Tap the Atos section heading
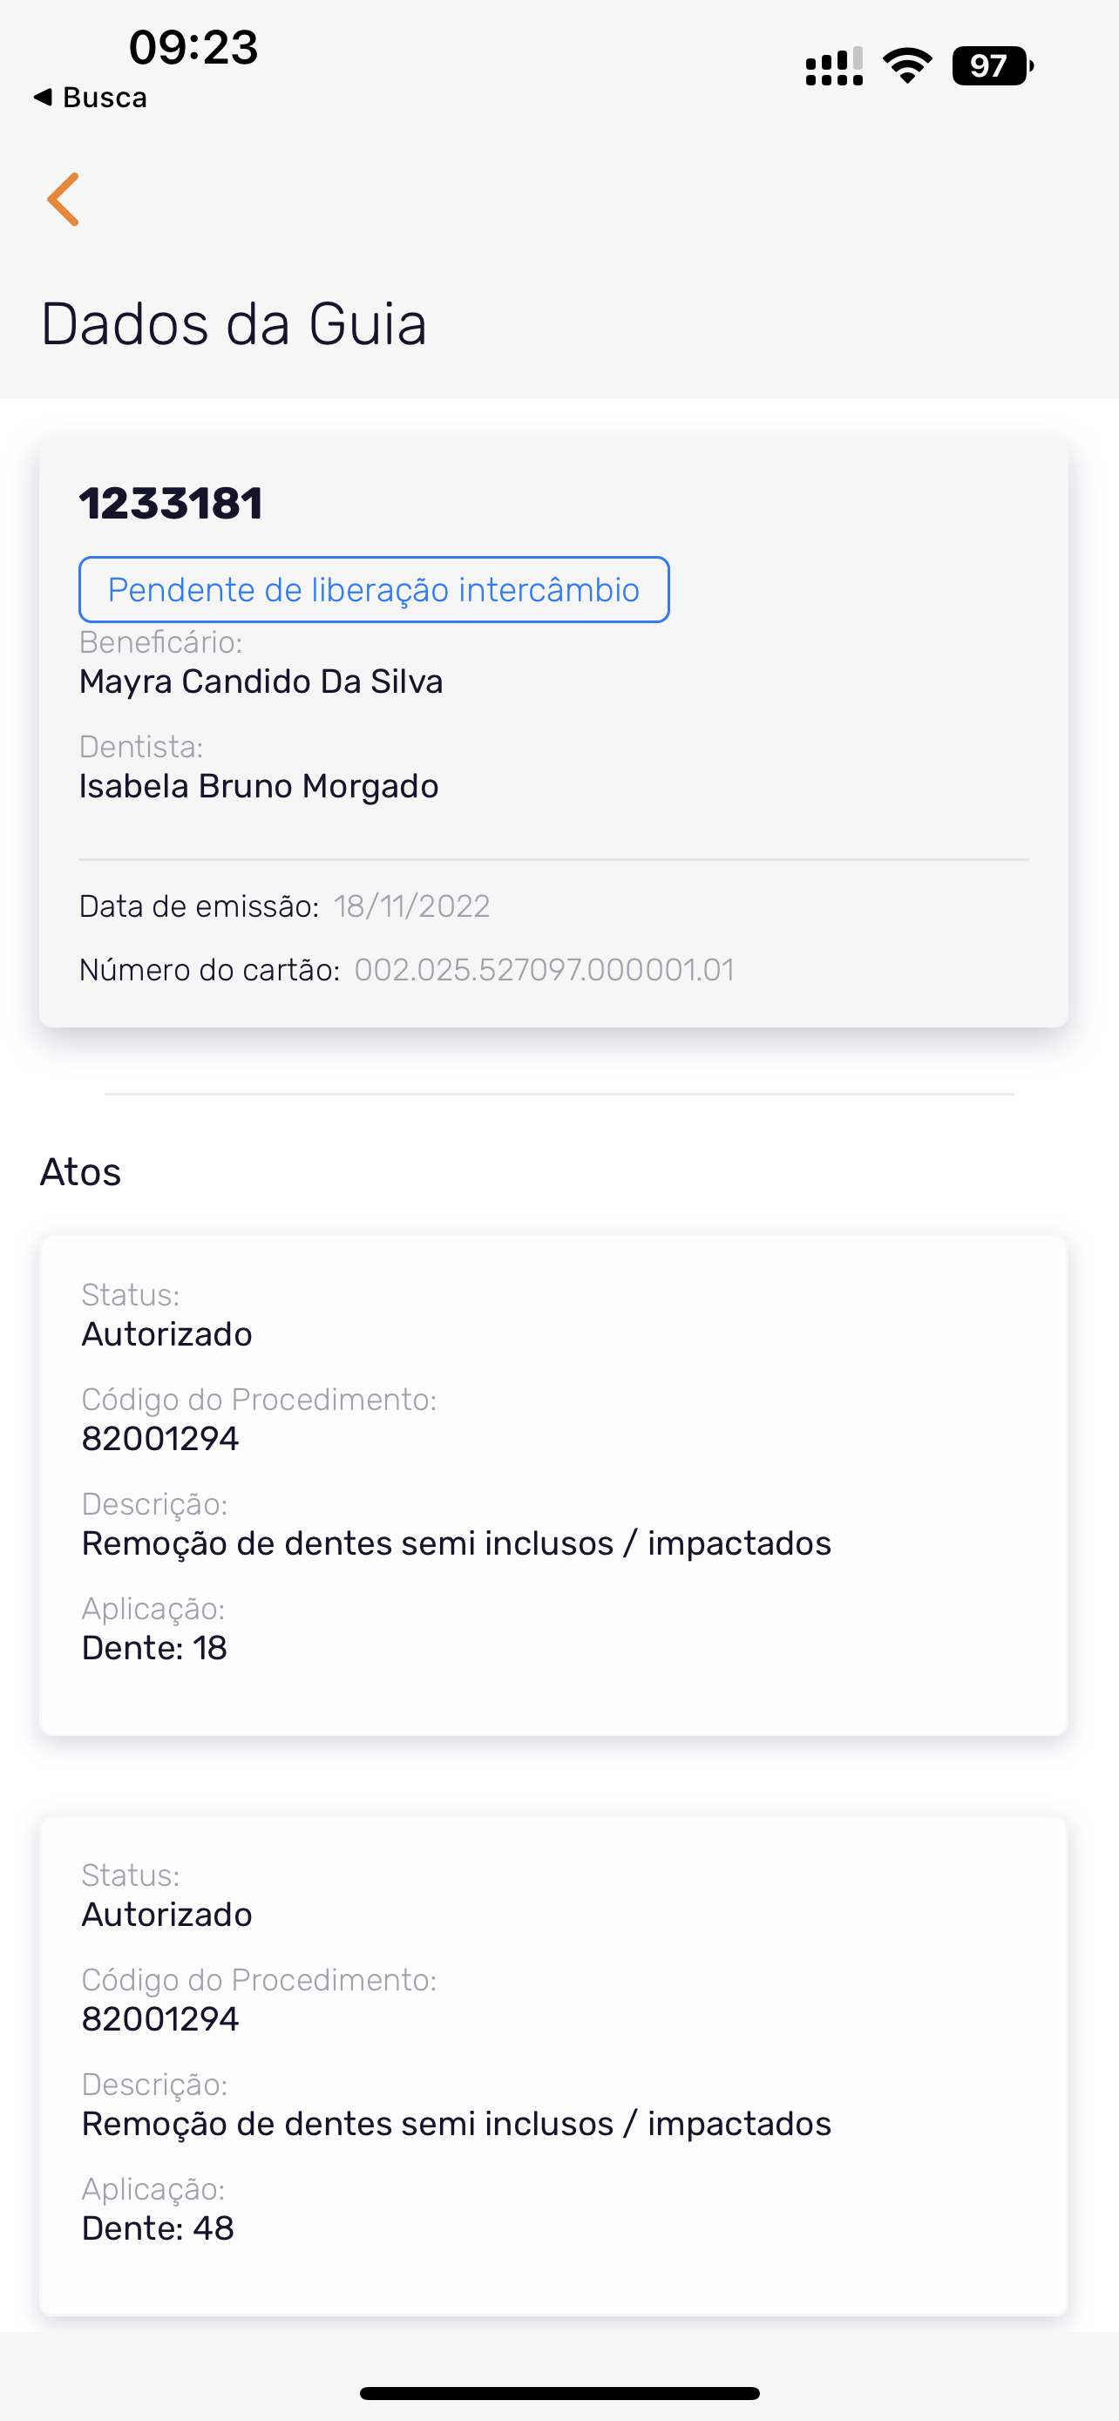The image size is (1119, 2421). [x=81, y=1172]
